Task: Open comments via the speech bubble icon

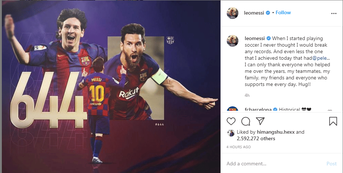Action: (x=246, y=121)
